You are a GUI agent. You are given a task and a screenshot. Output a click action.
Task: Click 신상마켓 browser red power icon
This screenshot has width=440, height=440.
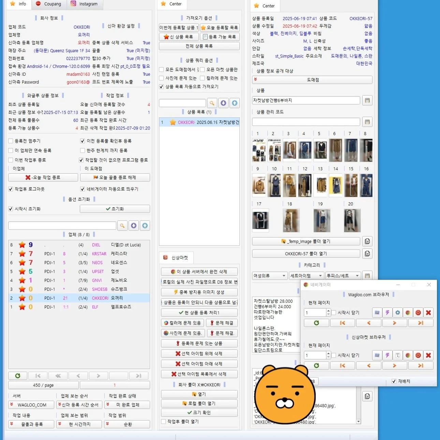[418, 355]
